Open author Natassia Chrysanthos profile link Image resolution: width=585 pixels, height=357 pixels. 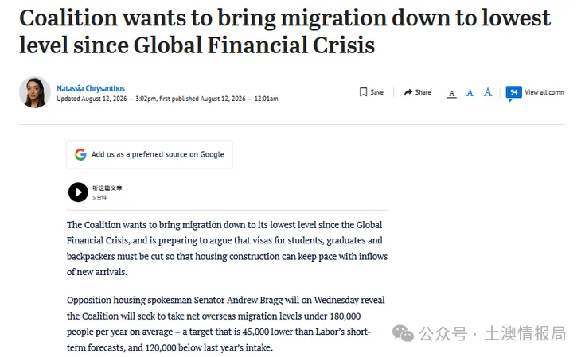(x=91, y=88)
